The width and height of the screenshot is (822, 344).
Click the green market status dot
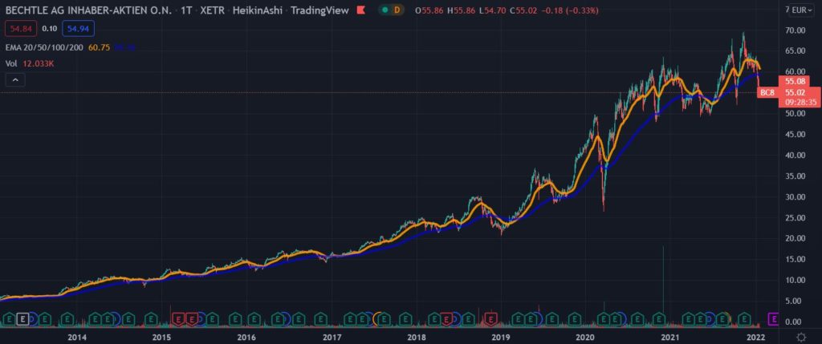point(385,10)
